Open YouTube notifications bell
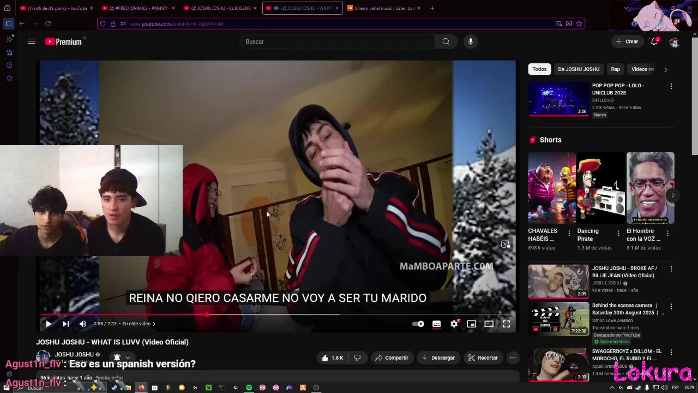 tap(654, 41)
